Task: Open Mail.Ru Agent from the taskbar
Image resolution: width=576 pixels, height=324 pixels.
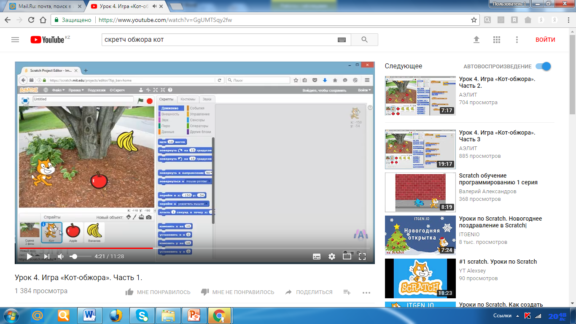Action: tap(38, 316)
